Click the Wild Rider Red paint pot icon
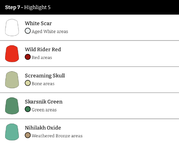 pos(12,54)
